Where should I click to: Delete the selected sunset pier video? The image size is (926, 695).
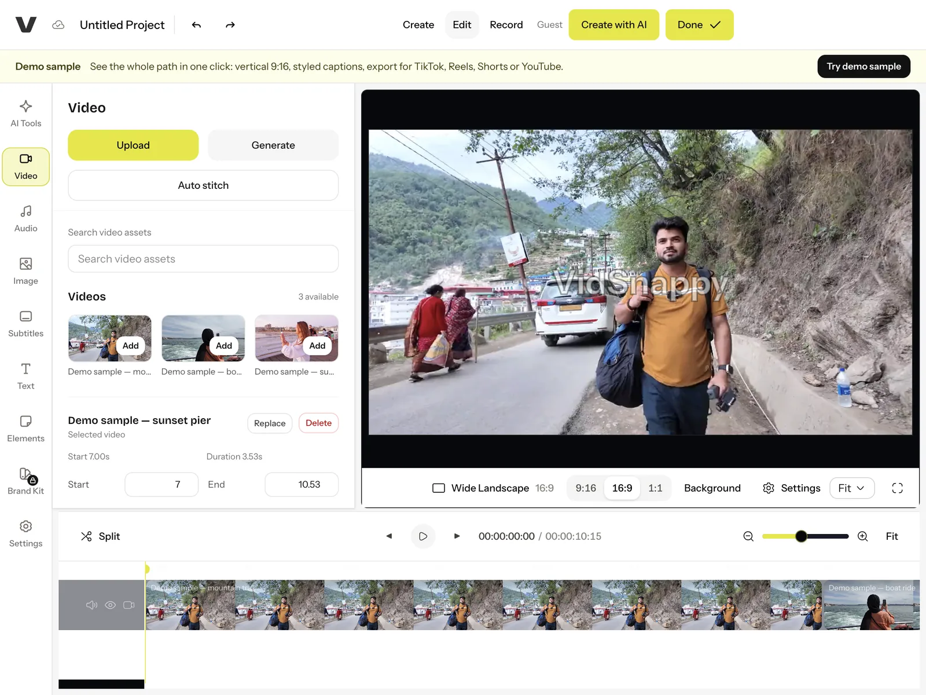tap(318, 423)
